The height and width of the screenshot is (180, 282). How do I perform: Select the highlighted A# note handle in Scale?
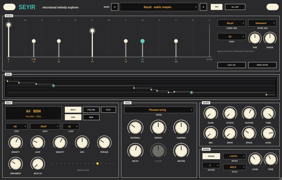click(x=143, y=41)
